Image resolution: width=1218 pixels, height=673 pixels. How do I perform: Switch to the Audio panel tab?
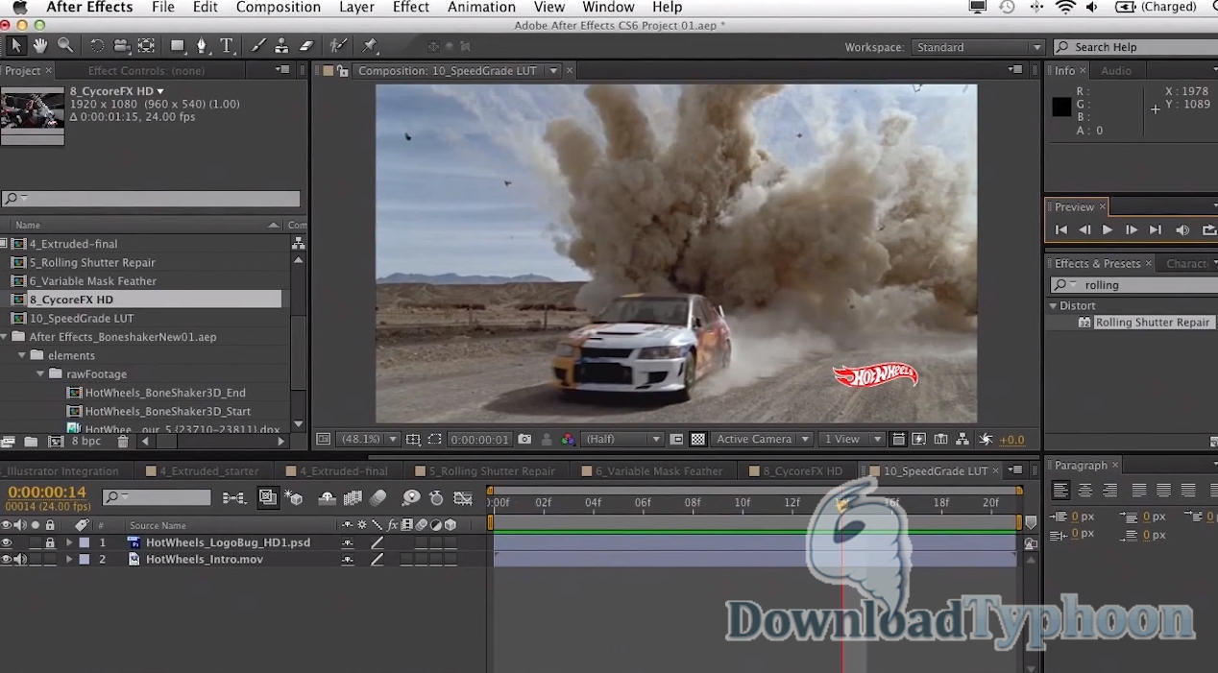click(x=1116, y=71)
